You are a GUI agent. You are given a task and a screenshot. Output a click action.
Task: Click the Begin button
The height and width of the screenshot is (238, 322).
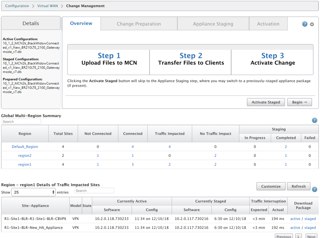300,102
